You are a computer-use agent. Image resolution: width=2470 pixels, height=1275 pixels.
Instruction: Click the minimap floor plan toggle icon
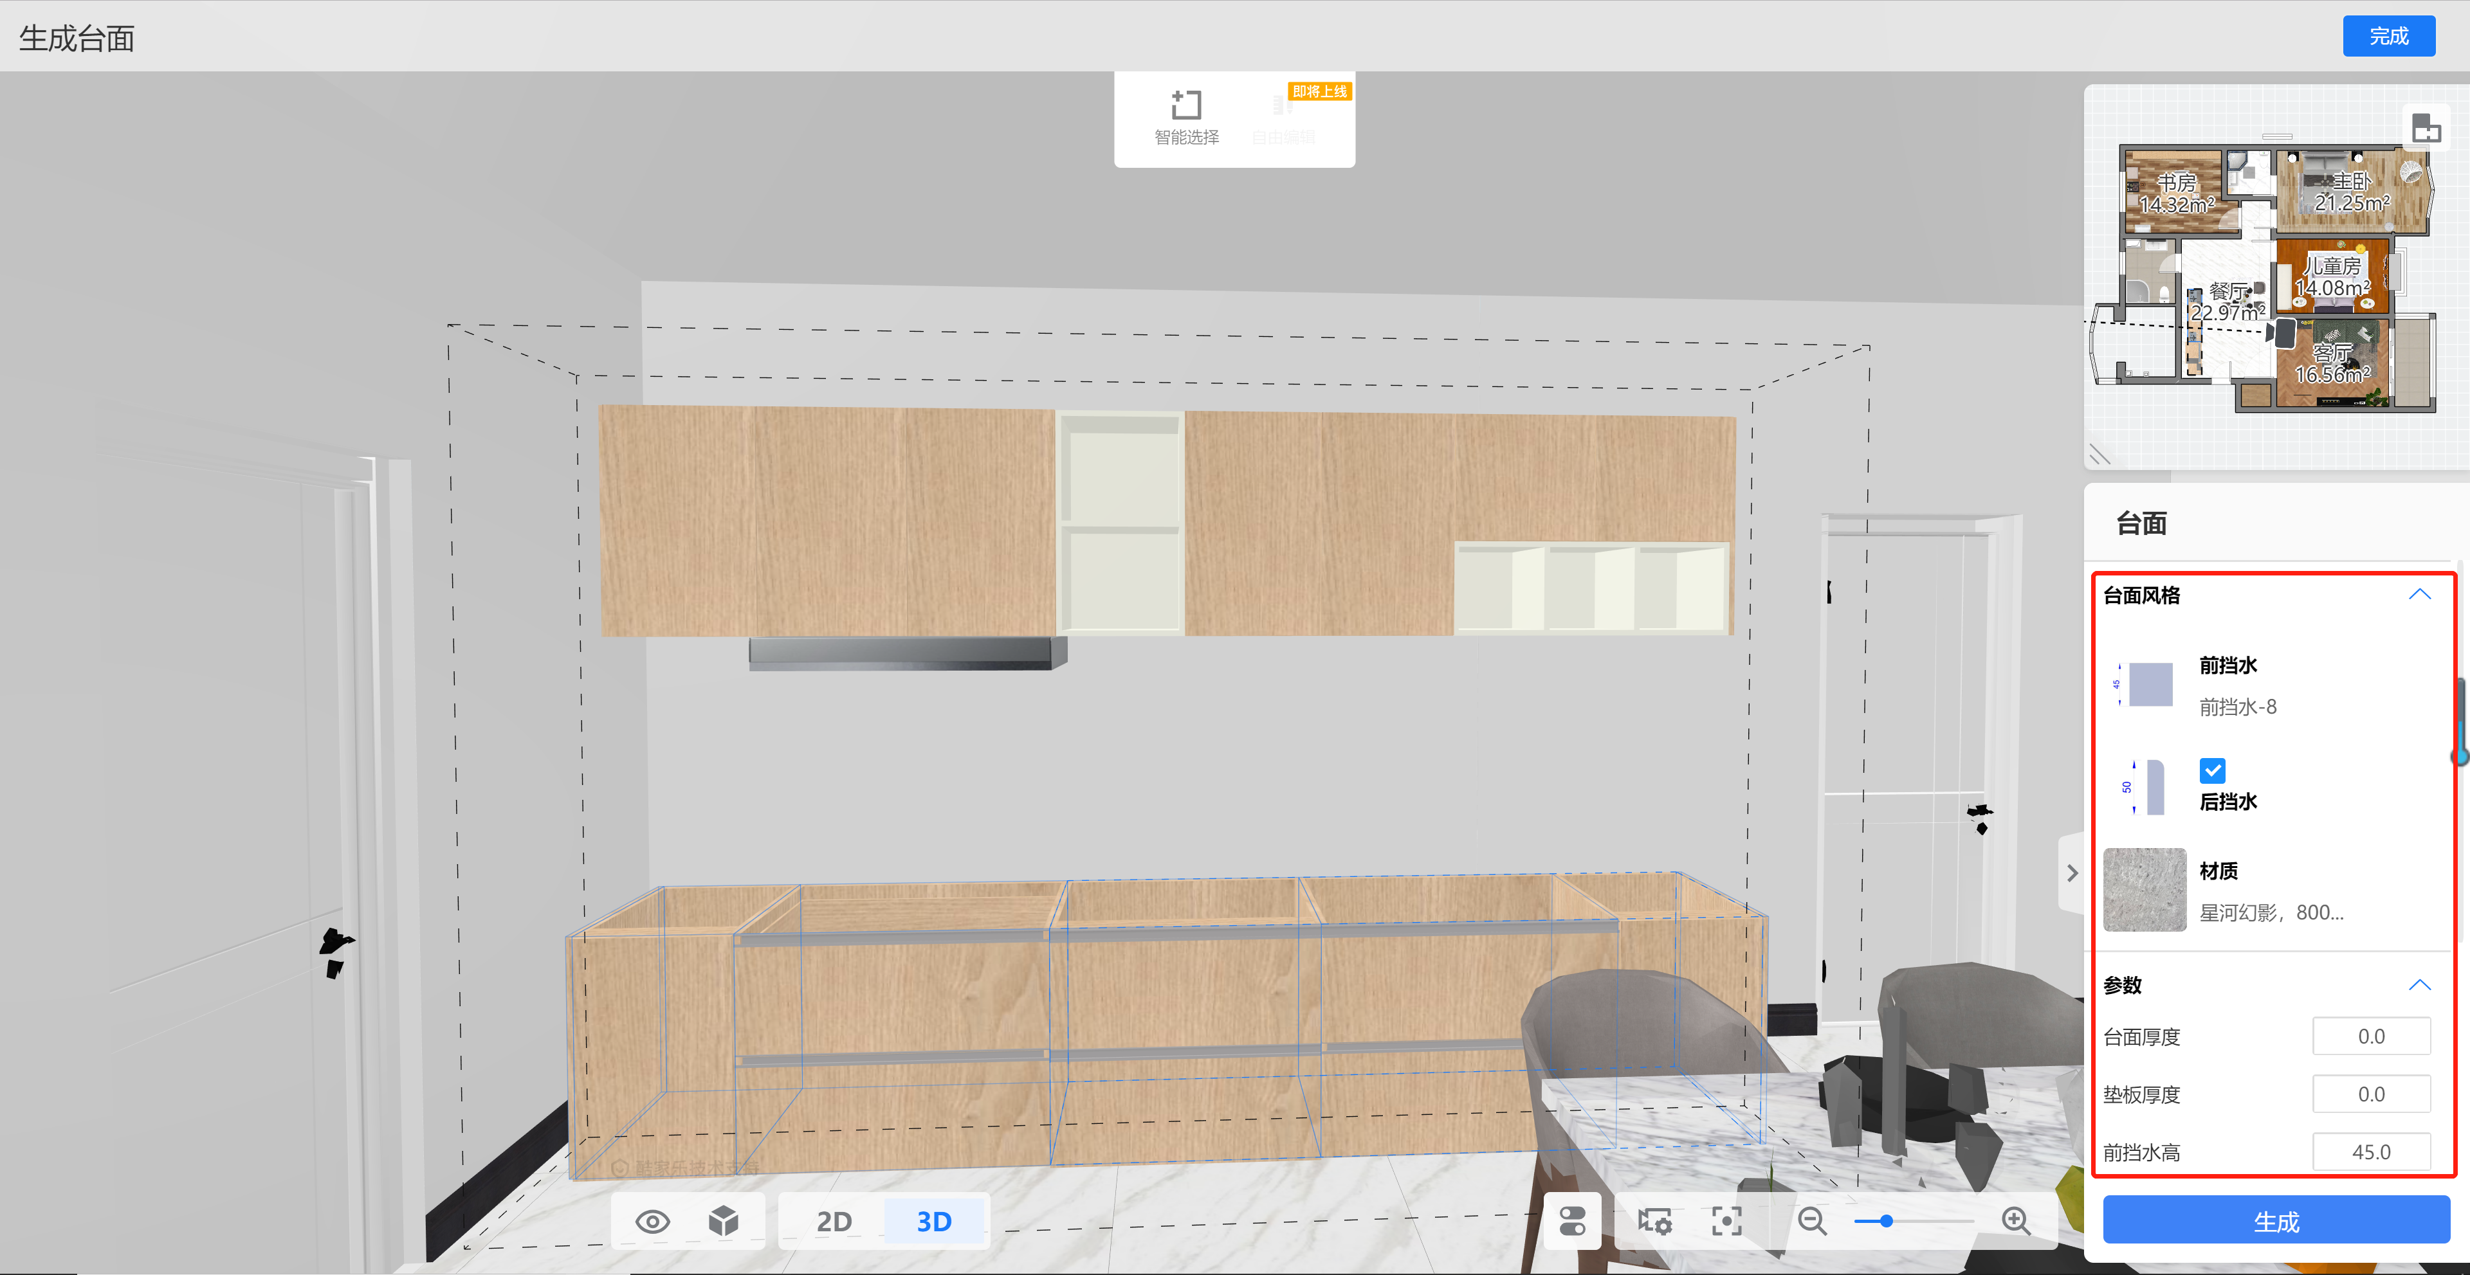tap(2426, 127)
